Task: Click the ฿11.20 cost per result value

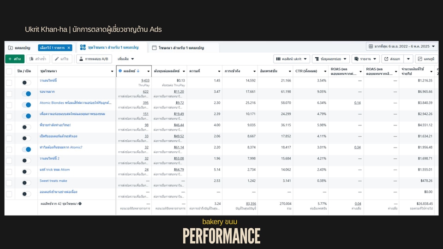Action: pos(179,92)
